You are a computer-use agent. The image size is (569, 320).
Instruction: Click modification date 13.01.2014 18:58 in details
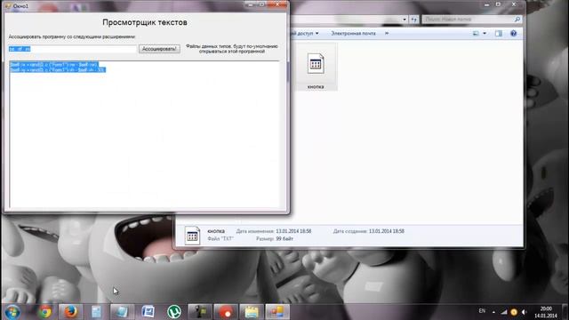point(293,231)
